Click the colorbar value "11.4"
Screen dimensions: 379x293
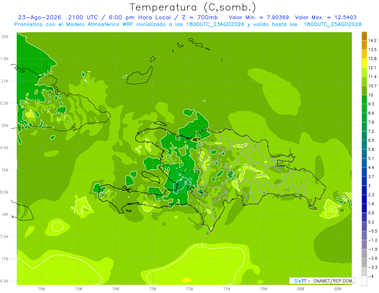373,77
